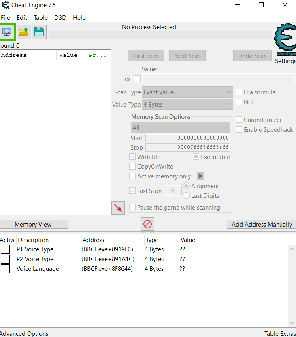Select the Last Digits radio button
The width and height of the screenshot is (296, 337).
click(186, 195)
